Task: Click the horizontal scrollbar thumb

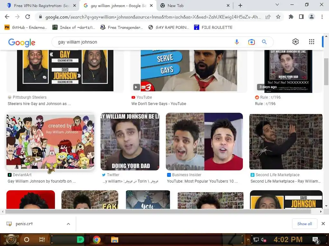Action: coord(158,211)
